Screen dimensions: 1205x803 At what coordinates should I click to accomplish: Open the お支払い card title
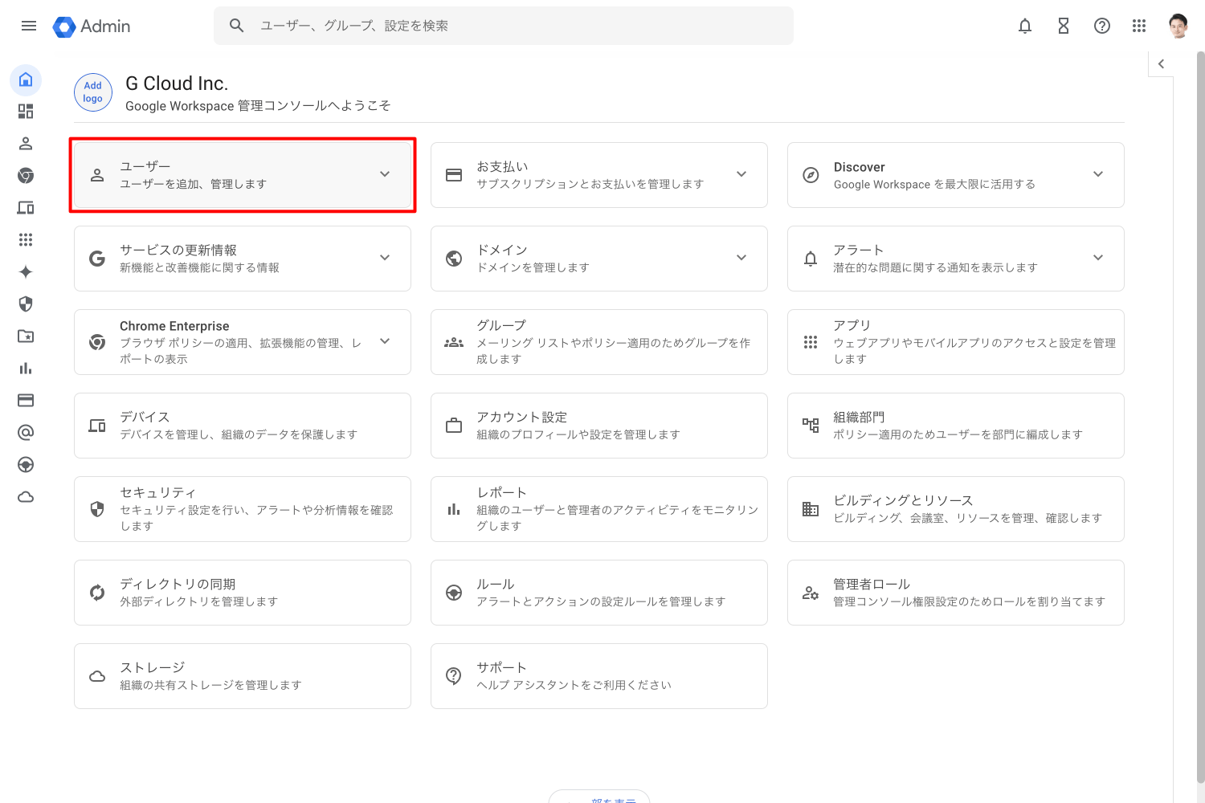tap(502, 166)
